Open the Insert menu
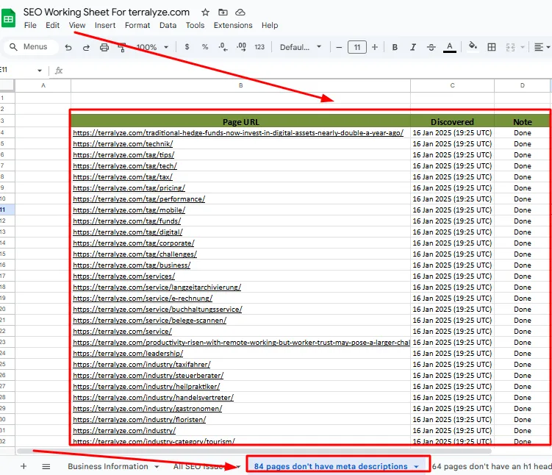The height and width of the screenshot is (475, 552). [105, 25]
